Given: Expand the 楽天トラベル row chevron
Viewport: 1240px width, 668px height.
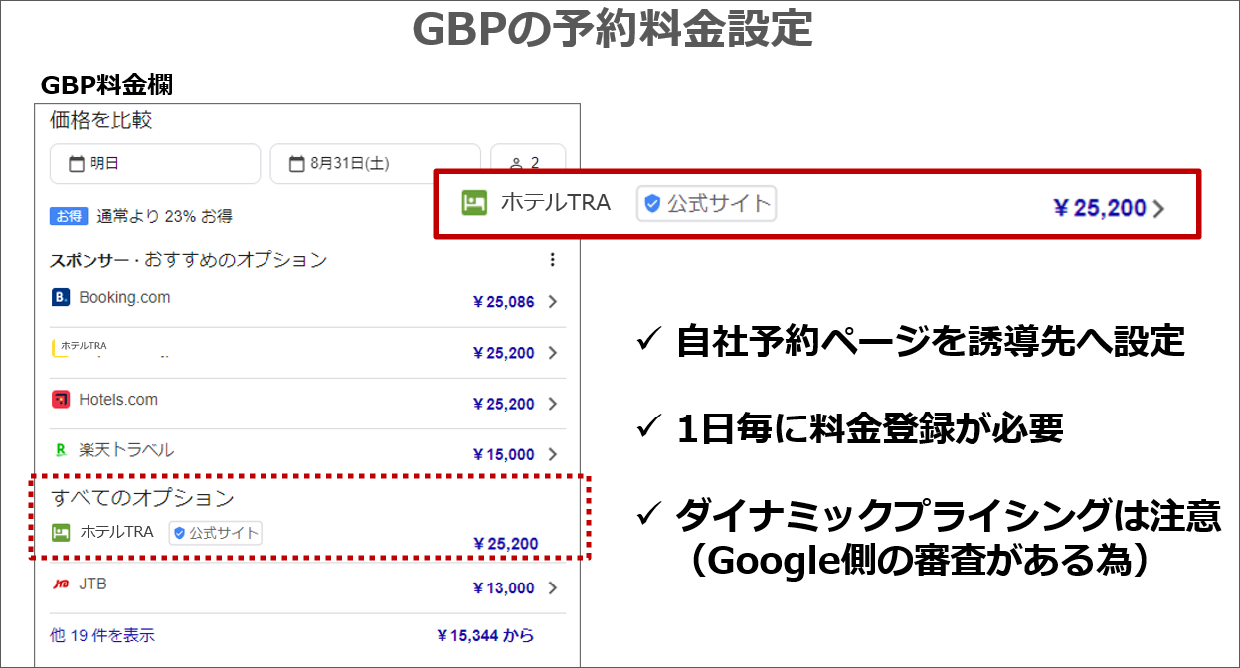Looking at the screenshot, I should (x=553, y=454).
